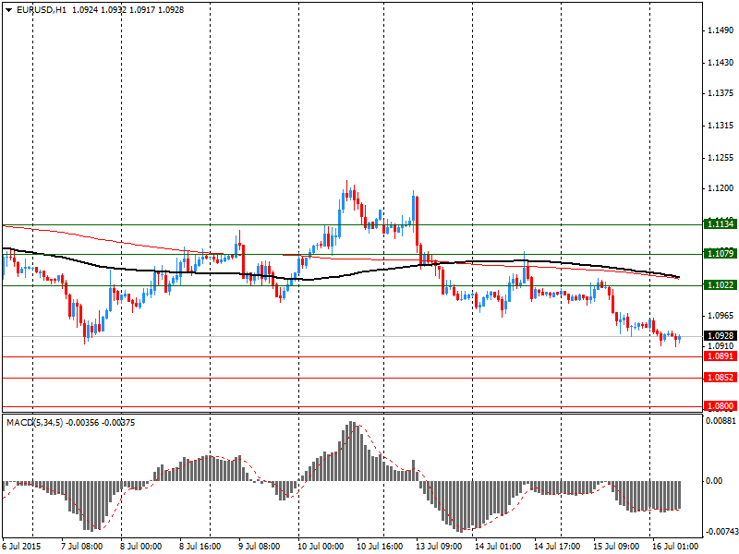Open the chart menu triangle beside EURUSD,H1
The image size is (739, 554).
(9, 10)
